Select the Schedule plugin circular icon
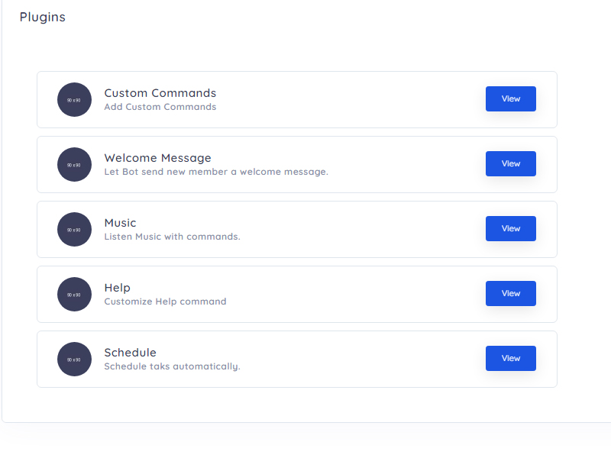The width and height of the screenshot is (611, 458). (x=74, y=359)
